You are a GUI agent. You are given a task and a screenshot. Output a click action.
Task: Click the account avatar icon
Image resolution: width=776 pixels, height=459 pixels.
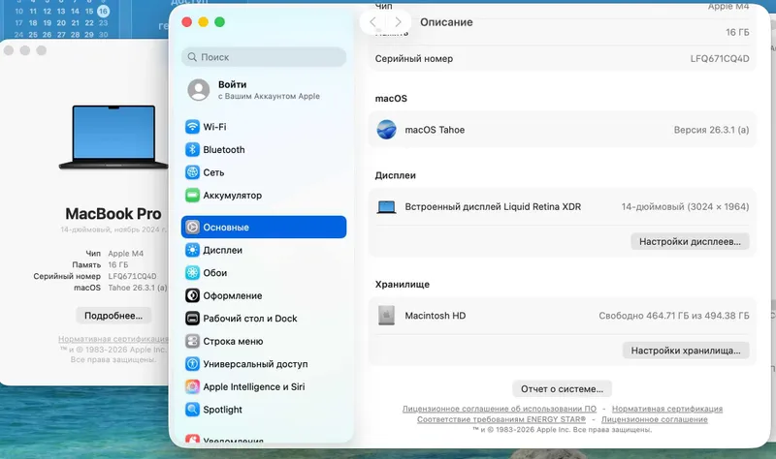(199, 90)
